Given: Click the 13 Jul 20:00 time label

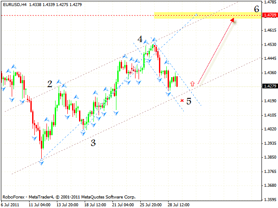Looking at the screenshot, I should tap(67, 205).
